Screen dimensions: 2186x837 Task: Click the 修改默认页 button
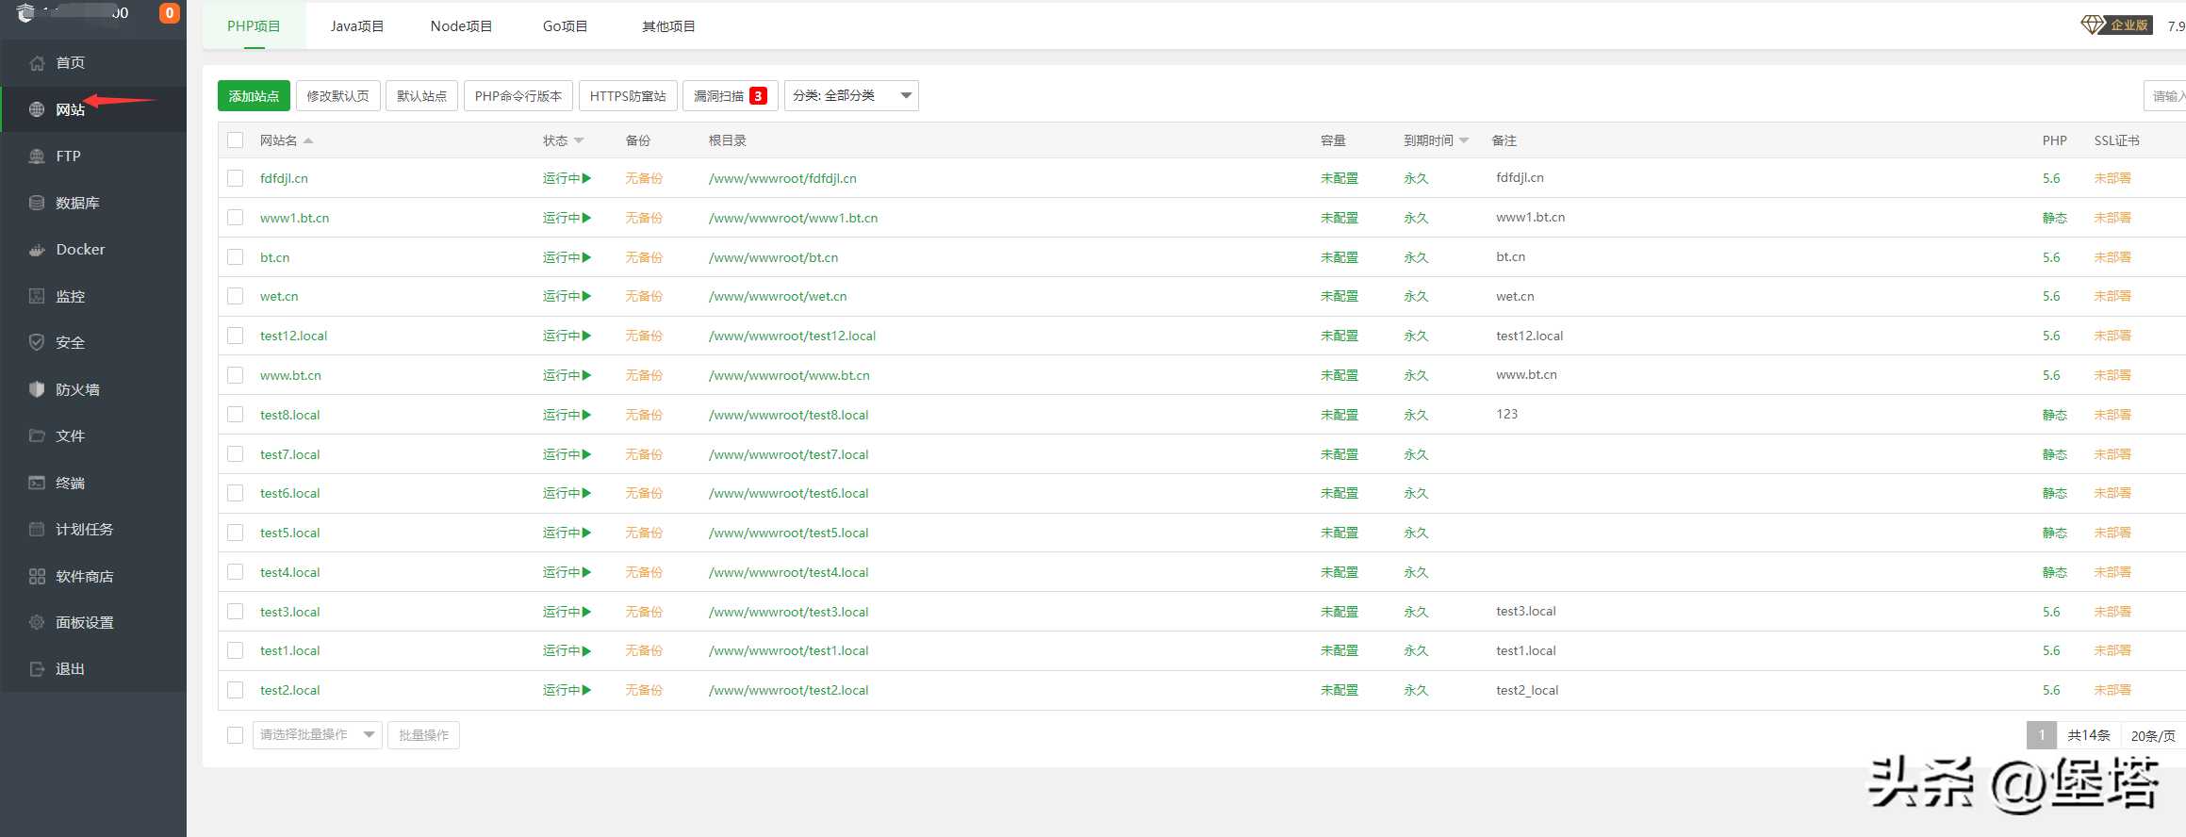tap(337, 96)
